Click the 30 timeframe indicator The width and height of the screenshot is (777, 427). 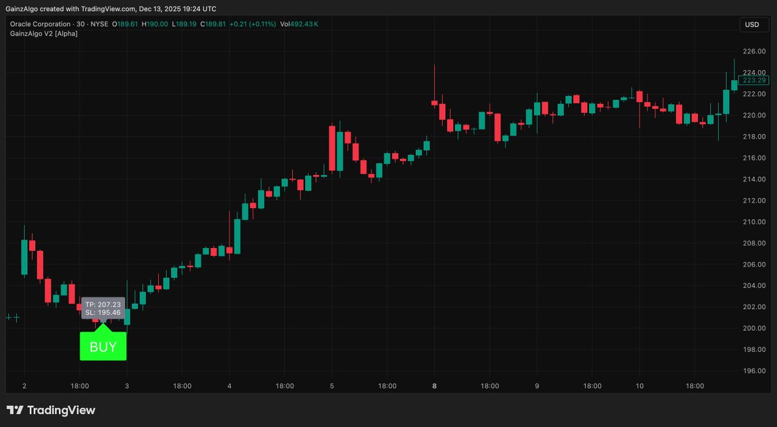tap(80, 24)
